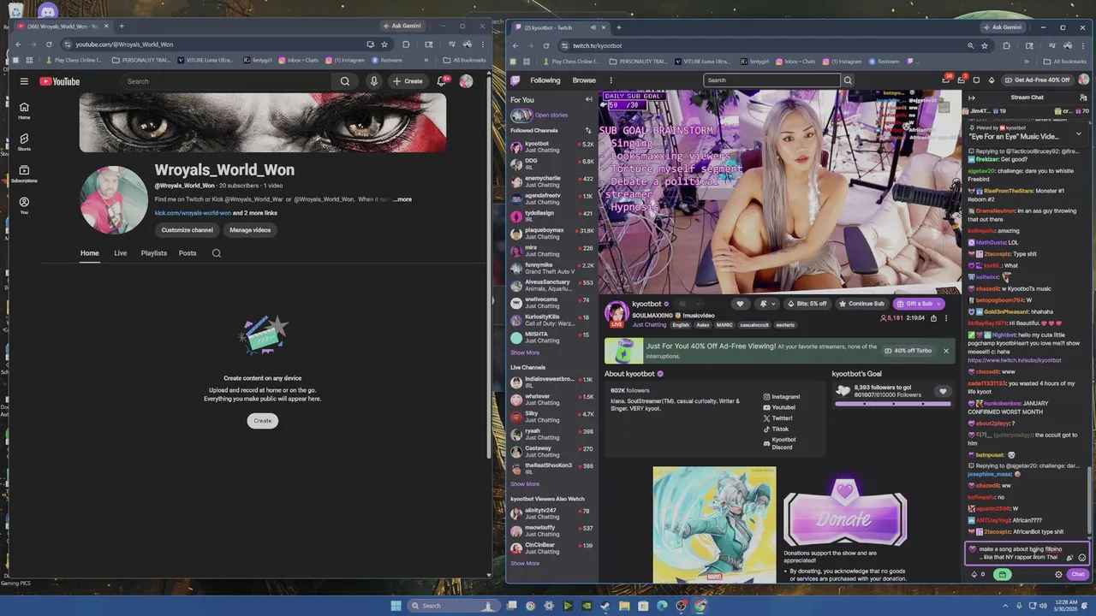Click YouTube Create button in top bar

408,81
